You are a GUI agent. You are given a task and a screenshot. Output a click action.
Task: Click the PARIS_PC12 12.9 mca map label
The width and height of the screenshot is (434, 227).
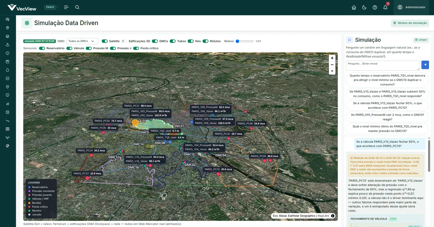pyautogui.click(x=87, y=173)
